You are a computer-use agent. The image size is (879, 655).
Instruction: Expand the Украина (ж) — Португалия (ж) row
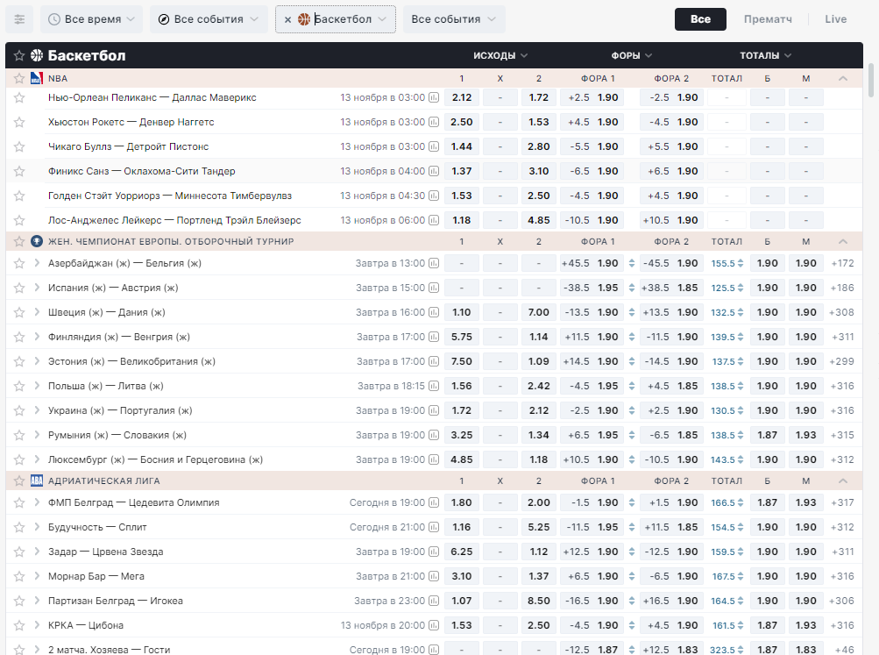(37, 410)
